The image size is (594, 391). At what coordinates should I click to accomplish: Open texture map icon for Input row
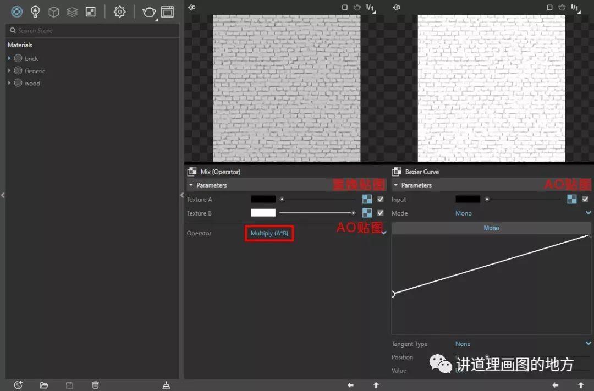(572, 199)
